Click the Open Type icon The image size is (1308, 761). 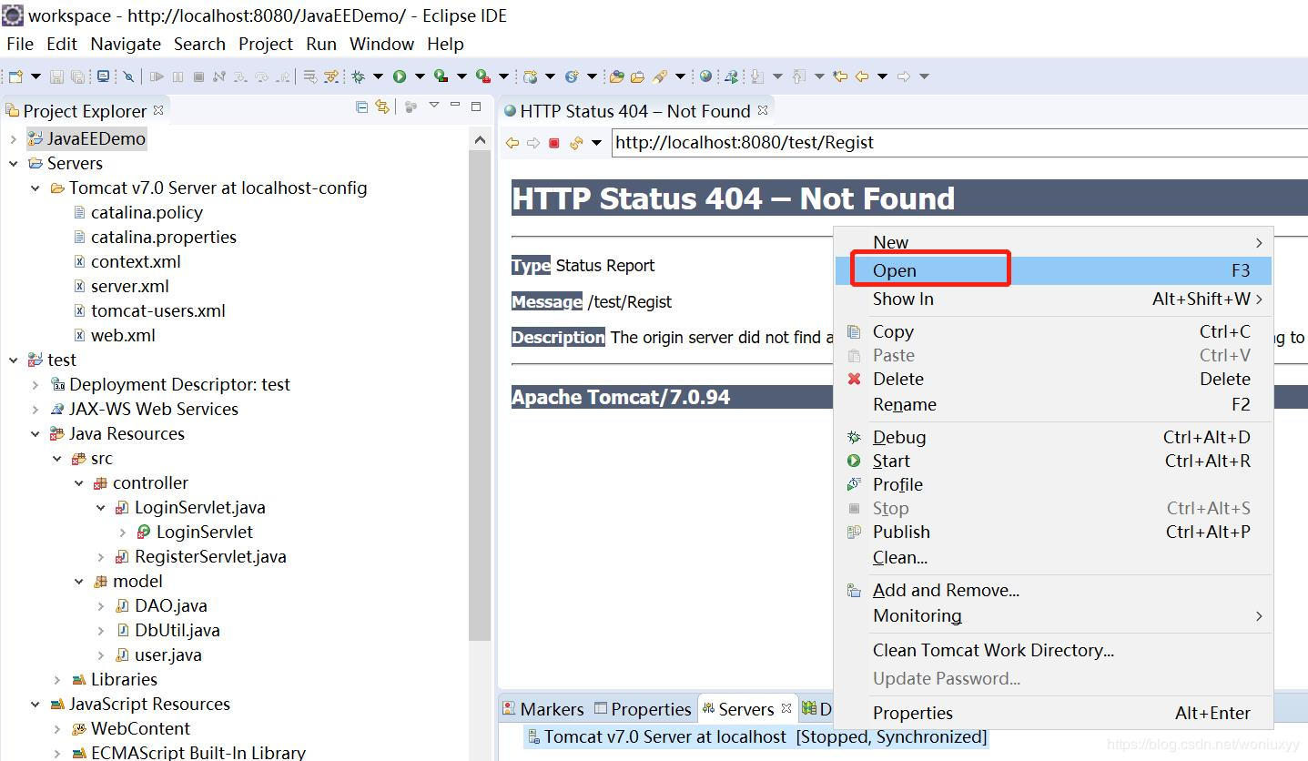616,76
